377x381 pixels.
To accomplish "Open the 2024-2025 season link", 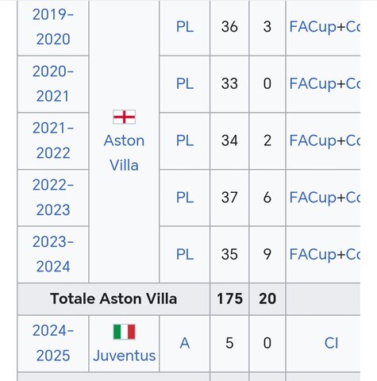I will 53,343.
